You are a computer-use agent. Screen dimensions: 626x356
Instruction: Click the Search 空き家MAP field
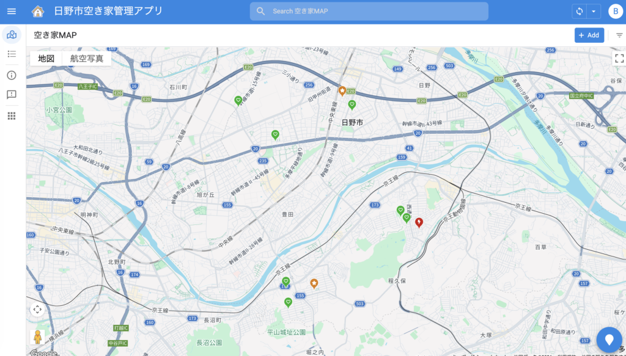tap(369, 12)
